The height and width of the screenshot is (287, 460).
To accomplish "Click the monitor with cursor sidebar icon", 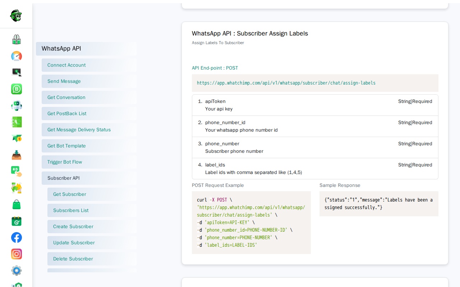I will (17, 72).
